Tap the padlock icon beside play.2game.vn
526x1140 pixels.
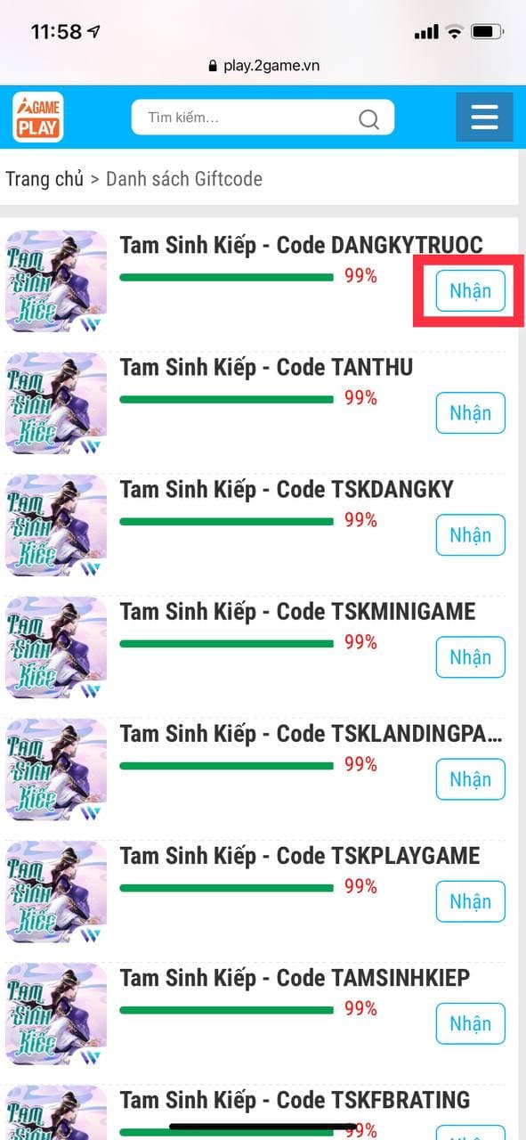pyautogui.click(x=212, y=65)
